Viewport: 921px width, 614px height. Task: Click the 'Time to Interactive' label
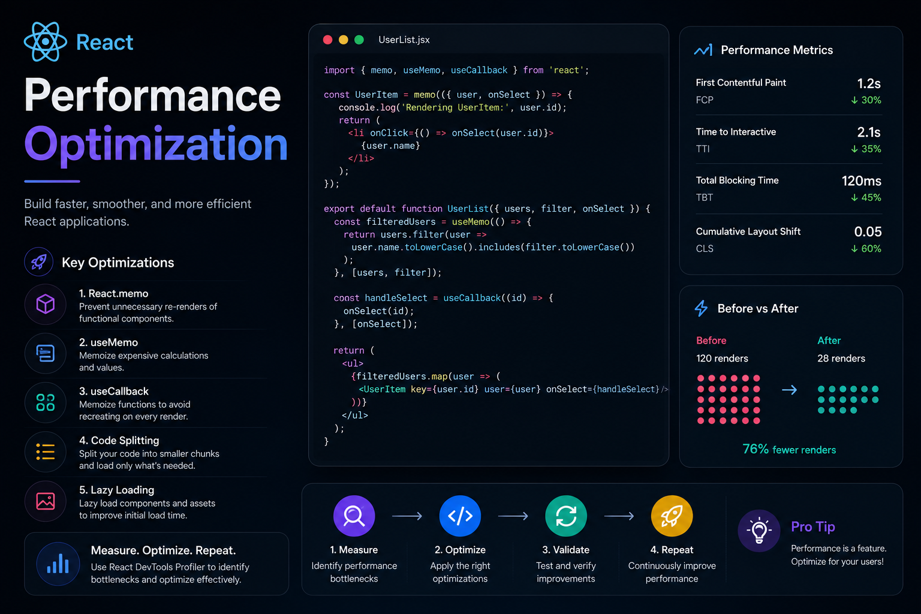pos(736,132)
